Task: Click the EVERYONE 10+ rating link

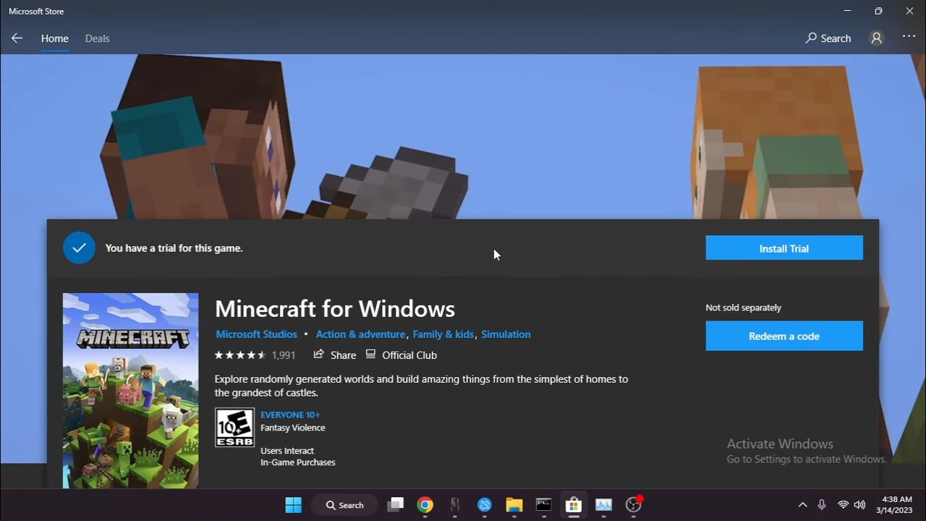Action: point(290,415)
